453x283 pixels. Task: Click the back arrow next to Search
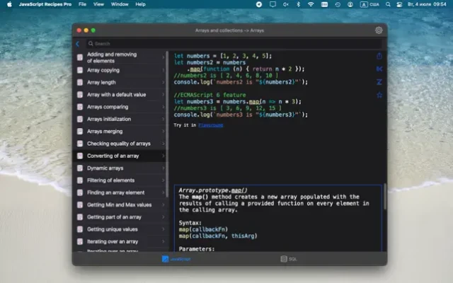(x=77, y=44)
